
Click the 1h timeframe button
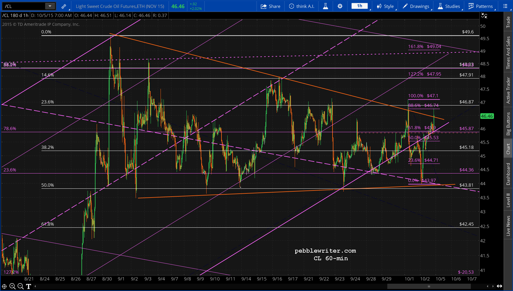pos(359,6)
